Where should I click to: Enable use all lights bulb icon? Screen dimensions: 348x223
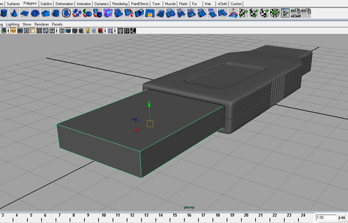pos(88,31)
